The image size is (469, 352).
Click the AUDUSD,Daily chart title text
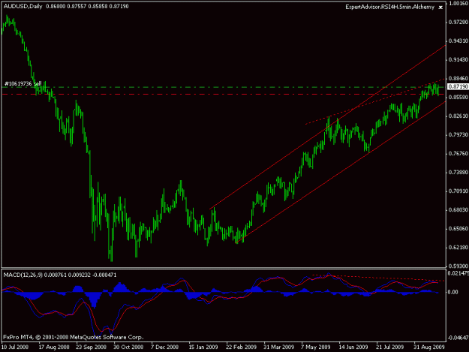pyautogui.click(x=23, y=6)
